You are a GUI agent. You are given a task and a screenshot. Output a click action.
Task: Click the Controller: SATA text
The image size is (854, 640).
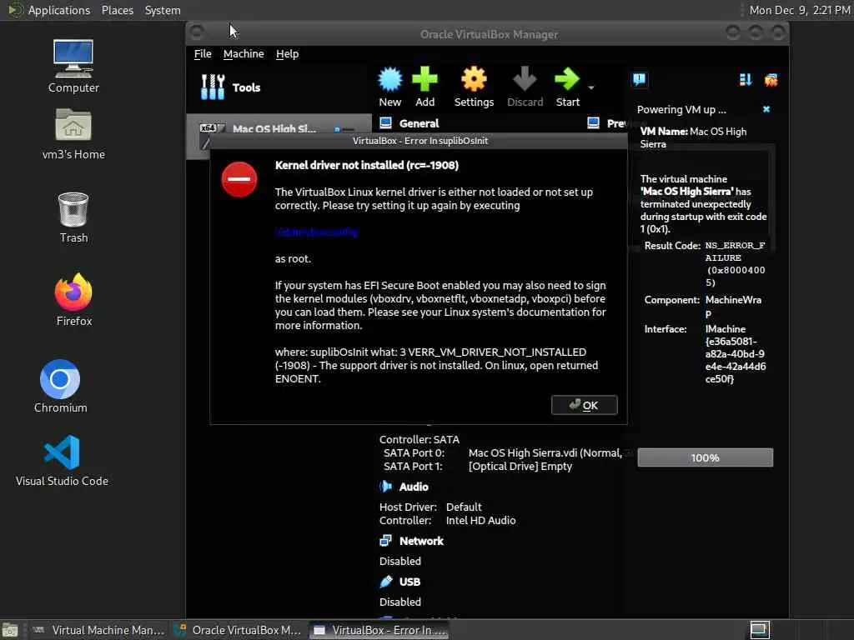coord(419,439)
